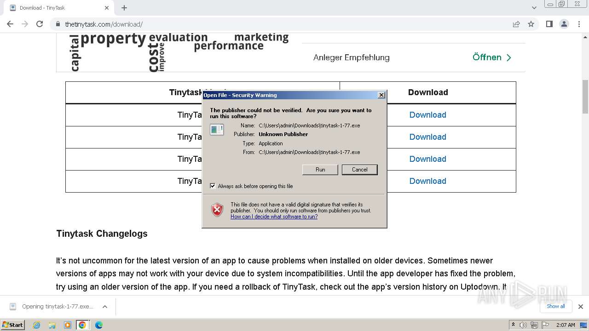The width and height of the screenshot is (589, 331).
Task: Click the system clock 2:07 AM
Action: pyautogui.click(x=566, y=325)
